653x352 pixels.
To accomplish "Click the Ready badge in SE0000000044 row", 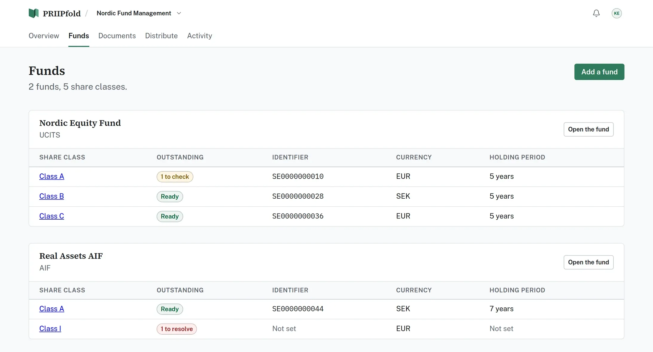I will click(170, 309).
